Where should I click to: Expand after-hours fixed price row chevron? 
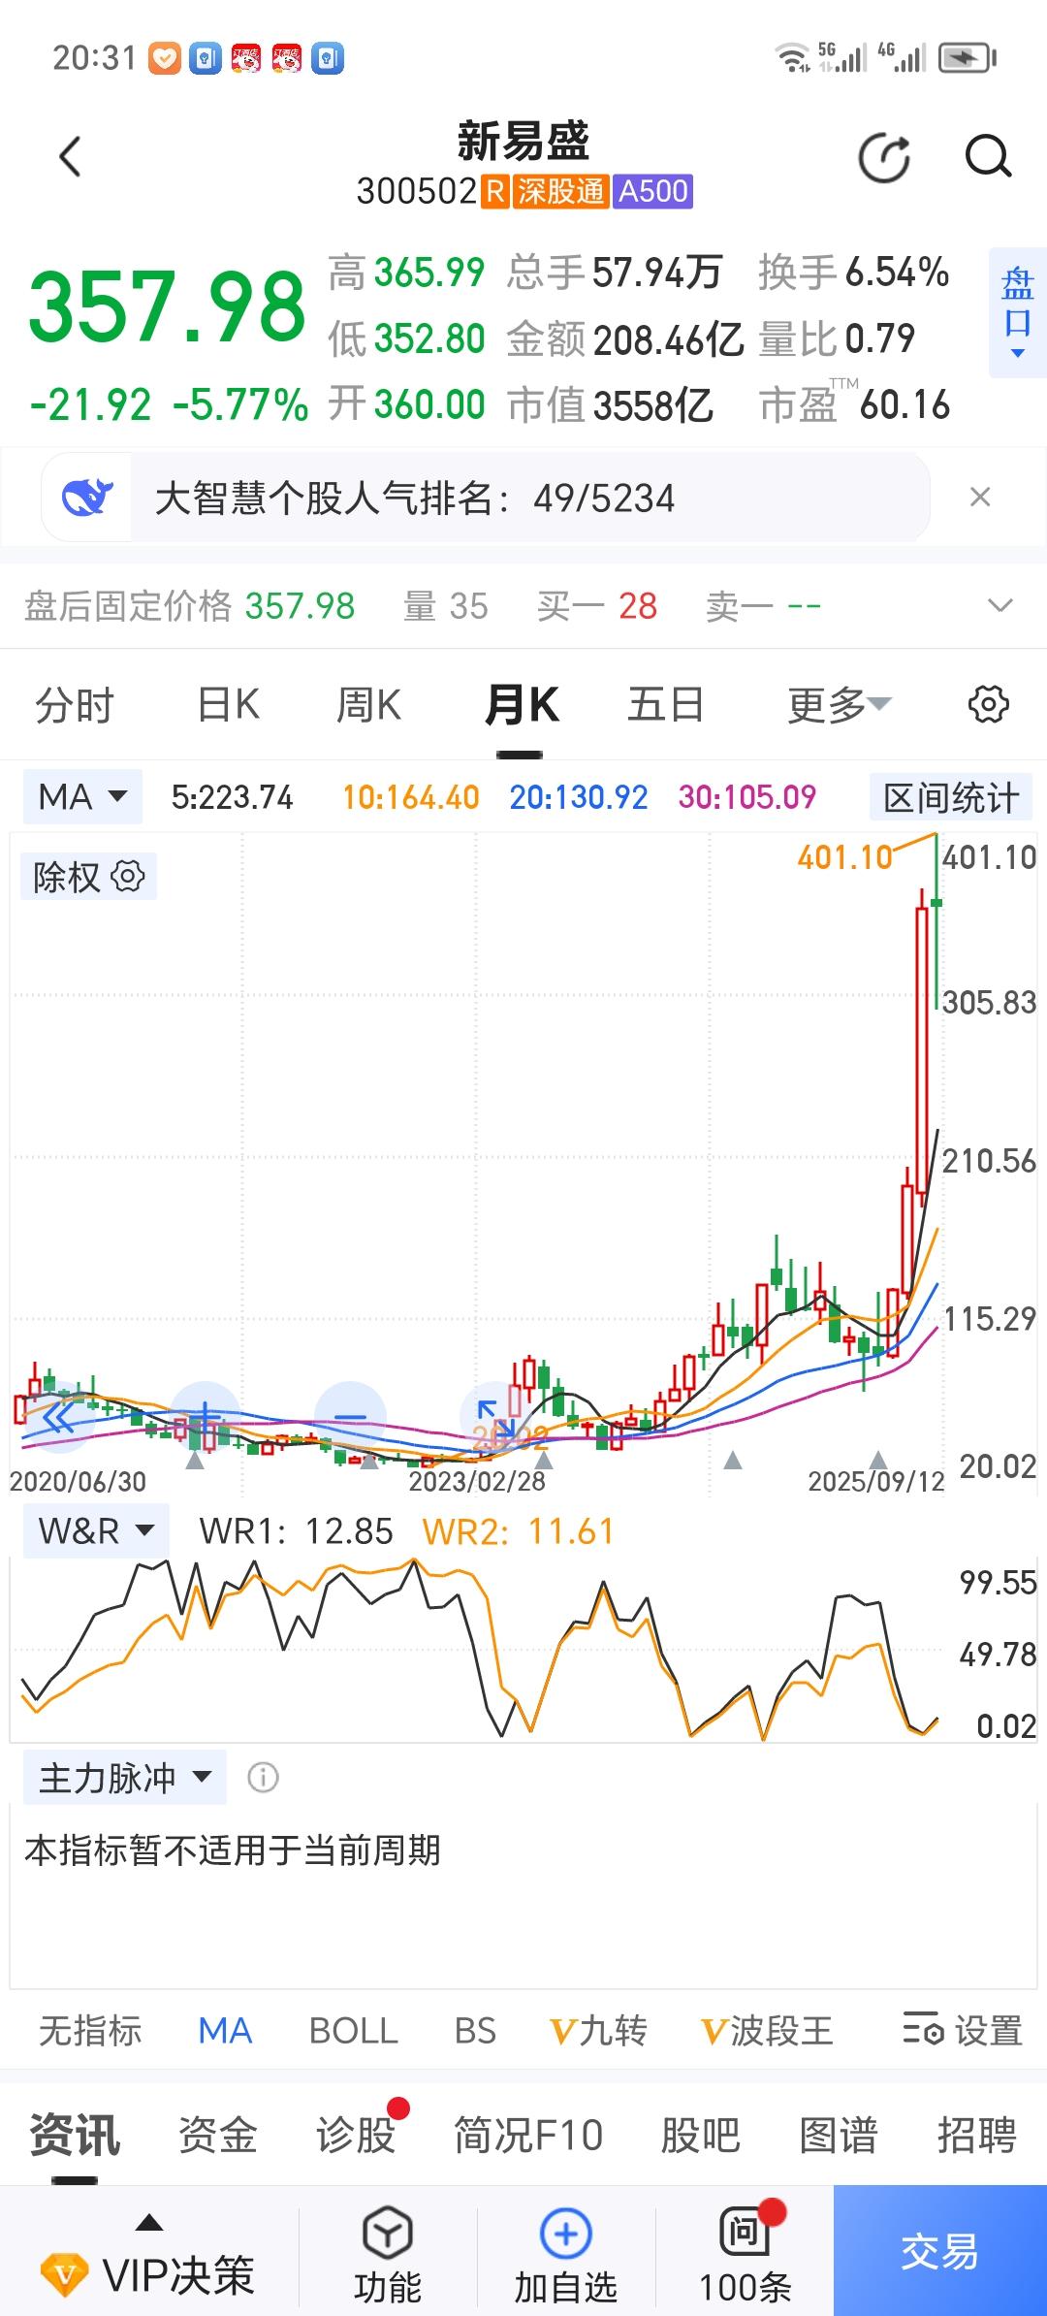(999, 606)
